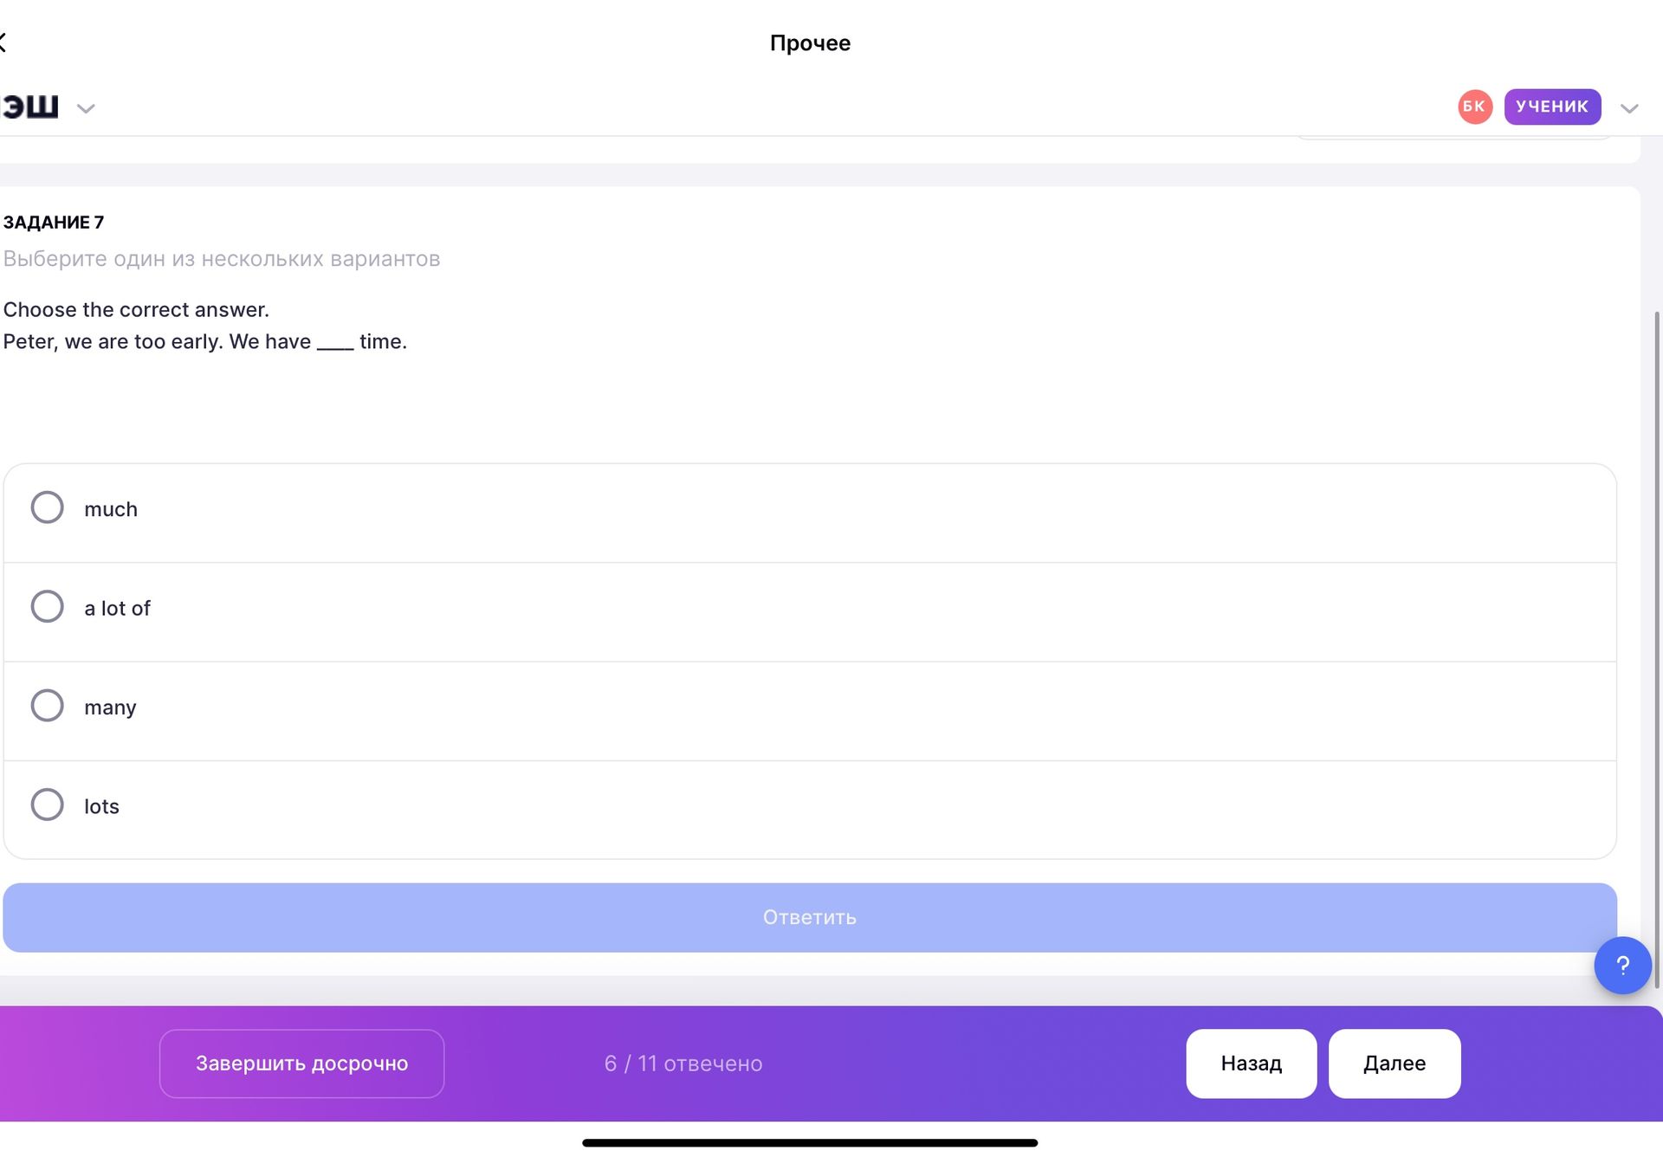Viewport: 1663px width, 1157px height.
Task: Open the blue question mark help button
Action: pyautogui.click(x=1622, y=965)
